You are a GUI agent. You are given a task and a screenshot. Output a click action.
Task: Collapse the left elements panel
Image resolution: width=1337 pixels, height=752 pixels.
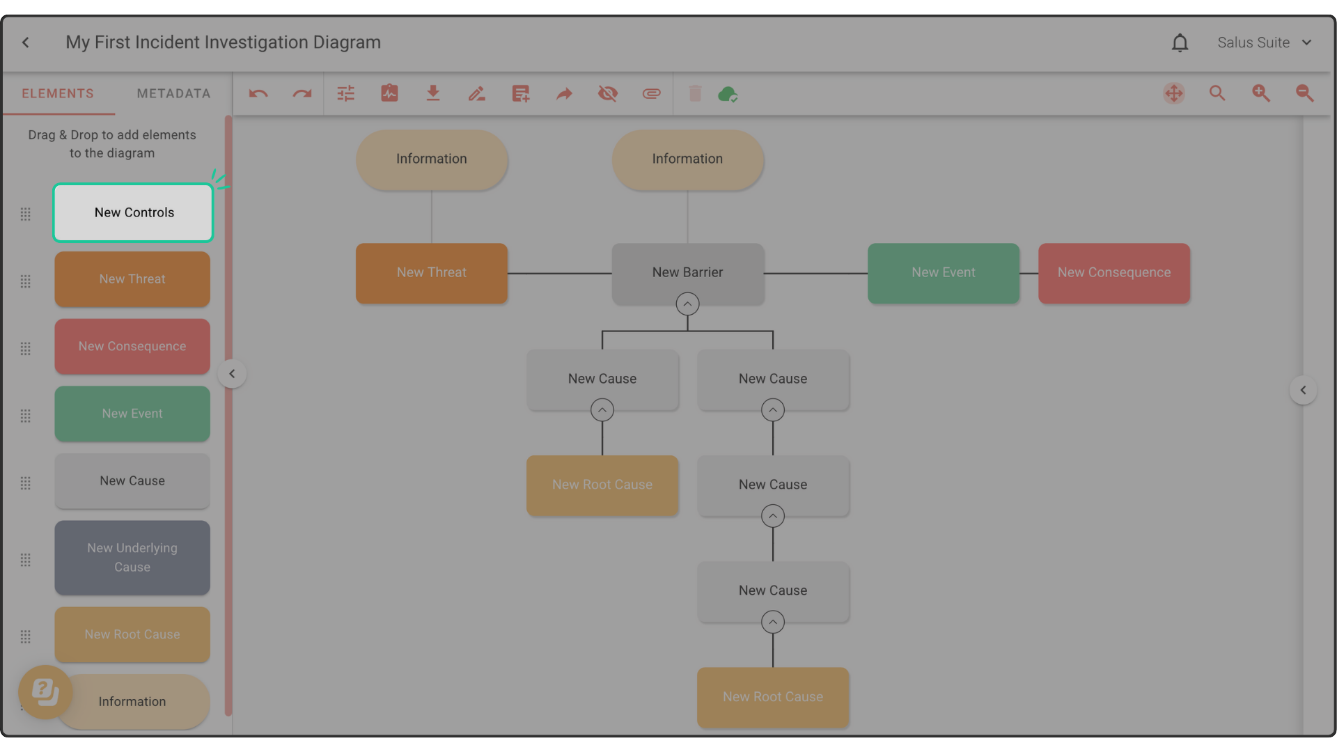click(232, 374)
